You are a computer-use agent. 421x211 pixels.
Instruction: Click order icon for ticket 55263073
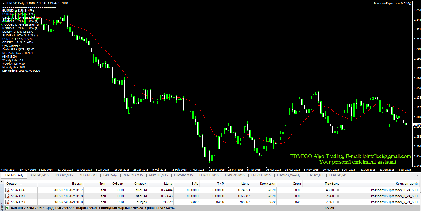click(8, 202)
